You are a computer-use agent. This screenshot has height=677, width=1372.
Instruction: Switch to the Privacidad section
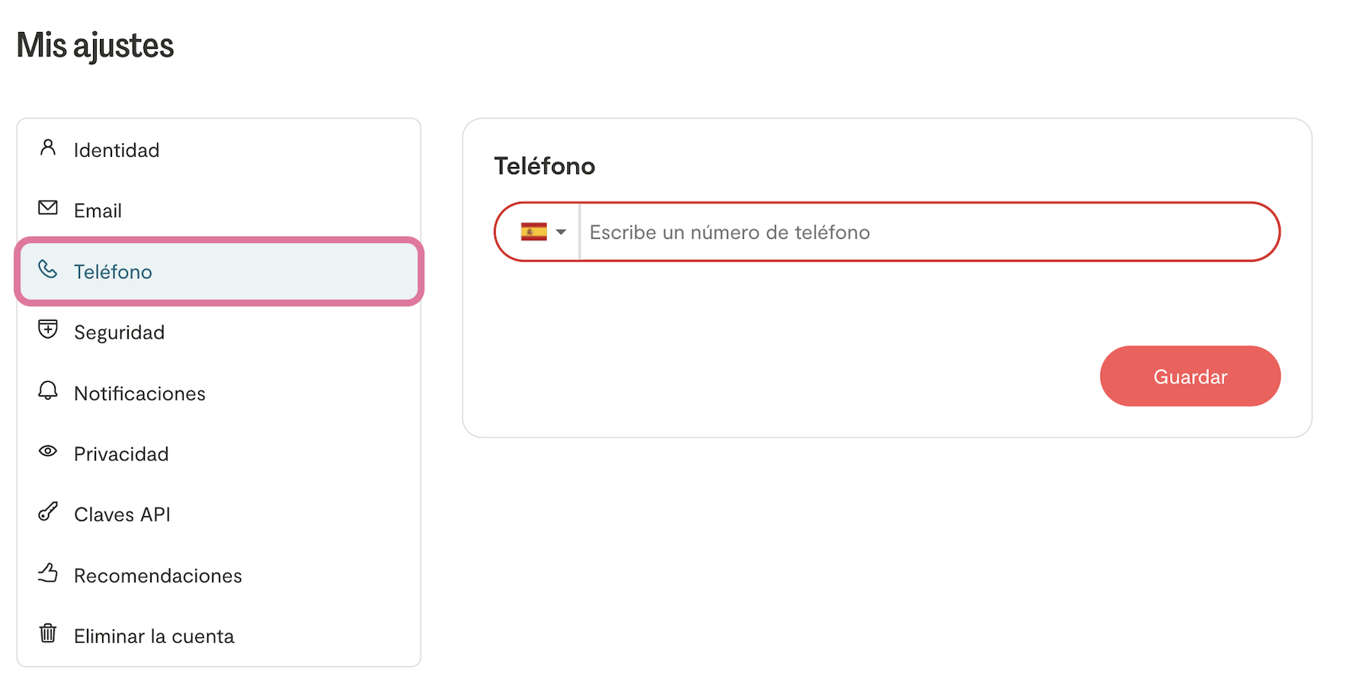click(x=121, y=454)
